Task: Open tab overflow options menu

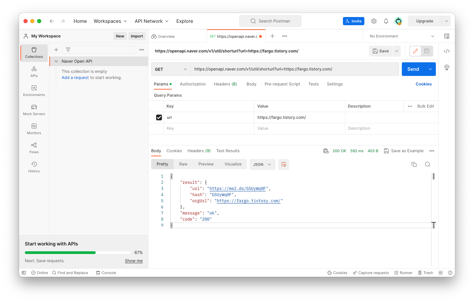Action: point(285,36)
